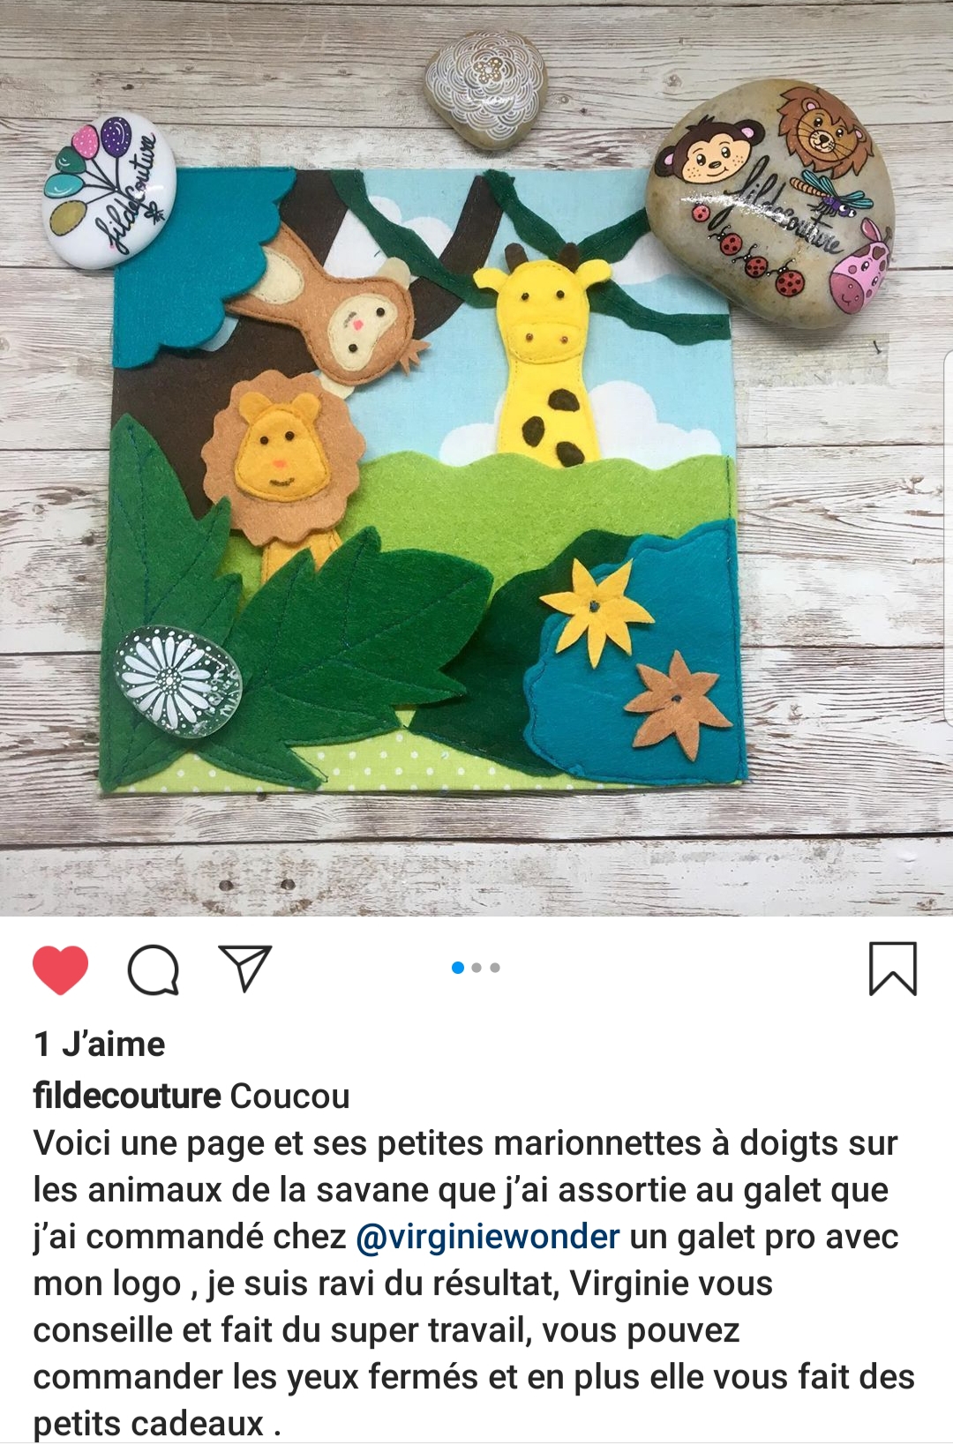Viewport: 953px width, 1452px height.
Task: Select the first blue carousel dot
Action: point(458,968)
